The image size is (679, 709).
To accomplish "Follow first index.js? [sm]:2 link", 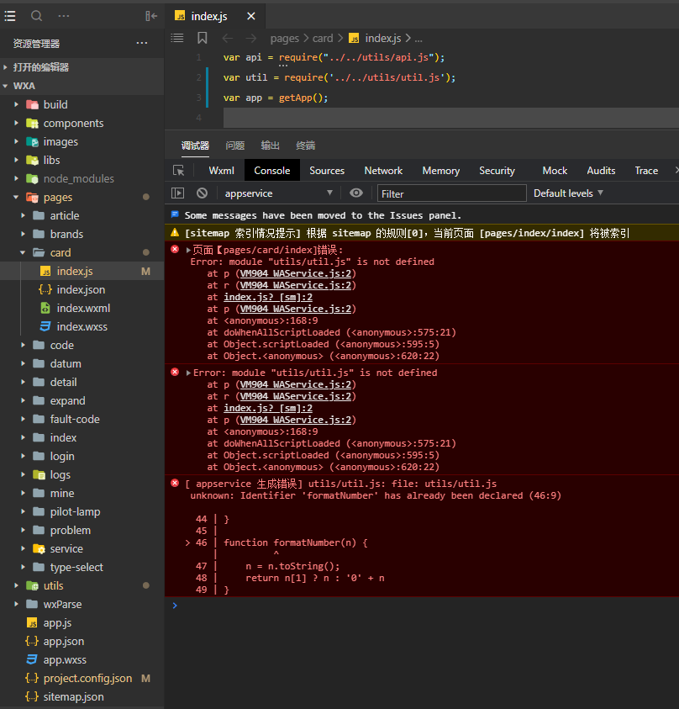I will point(268,297).
